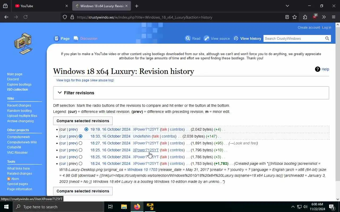The width and height of the screenshot is (340, 212).
Task: Reload the page with refresh icon
Action: click(25, 17)
